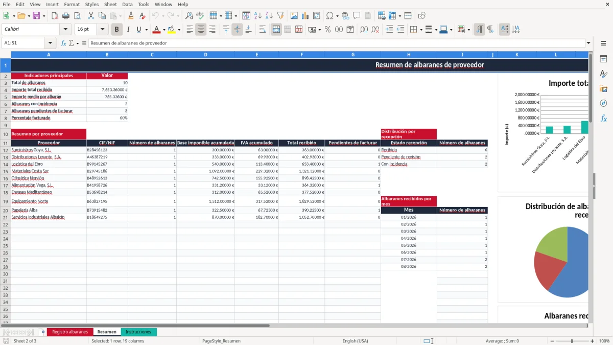The image size is (613, 345).
Task: Open the Data menu
Action: coord(127,4)
